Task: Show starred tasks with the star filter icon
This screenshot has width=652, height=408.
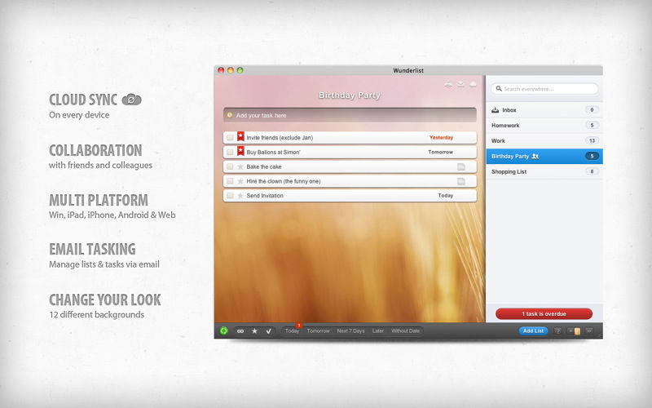Action: click(x=254, y=331)
